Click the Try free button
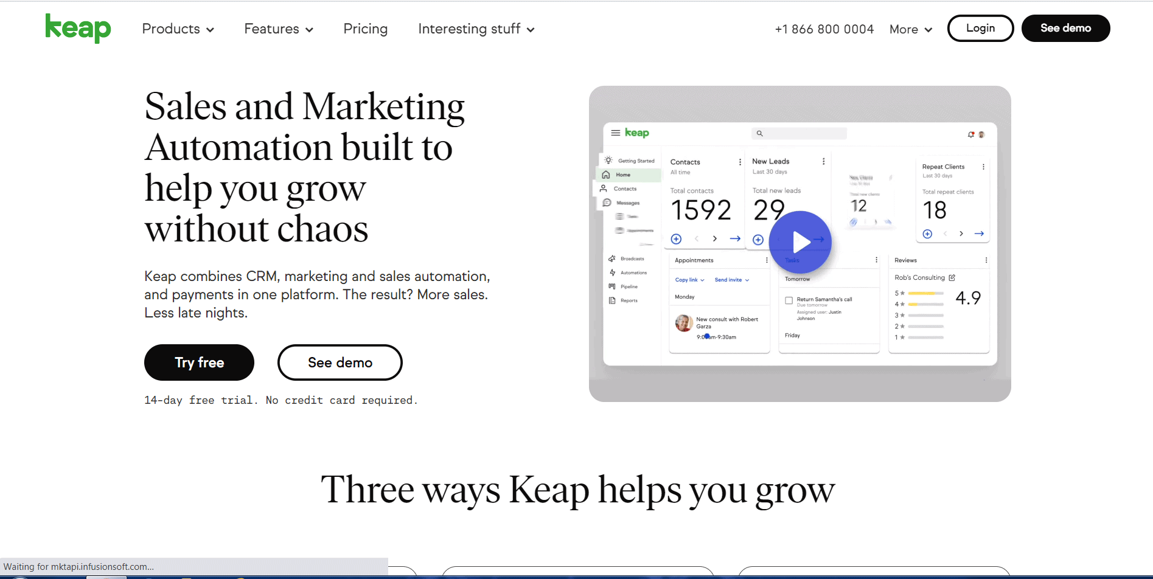1153x579 pixels. coord(199,362)
